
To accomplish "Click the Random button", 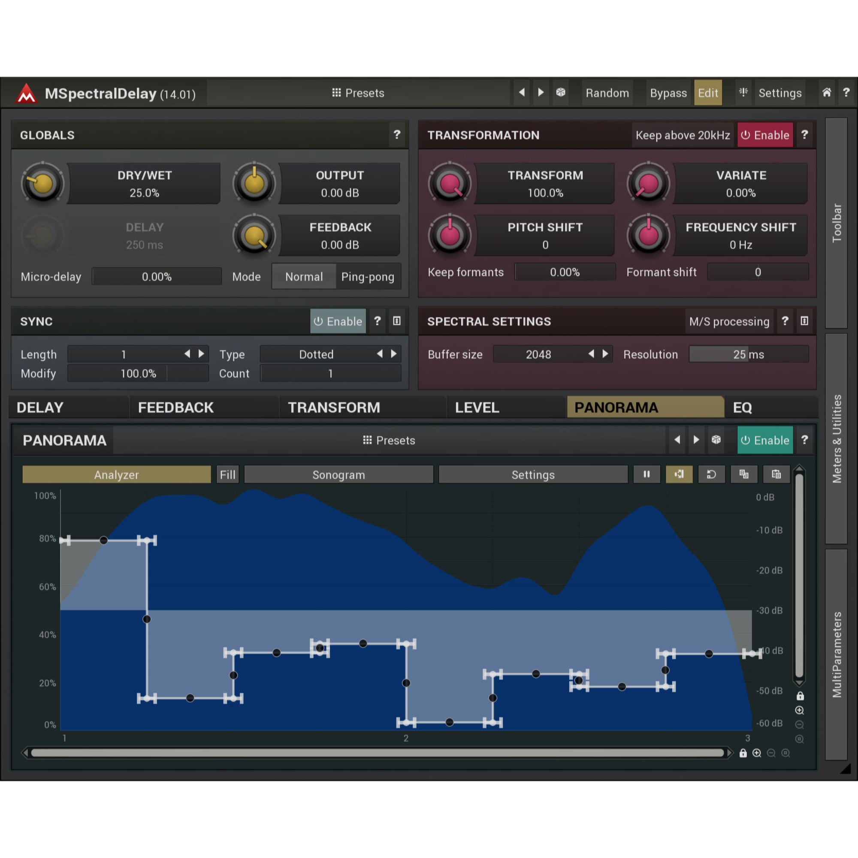I will (607, 92).
